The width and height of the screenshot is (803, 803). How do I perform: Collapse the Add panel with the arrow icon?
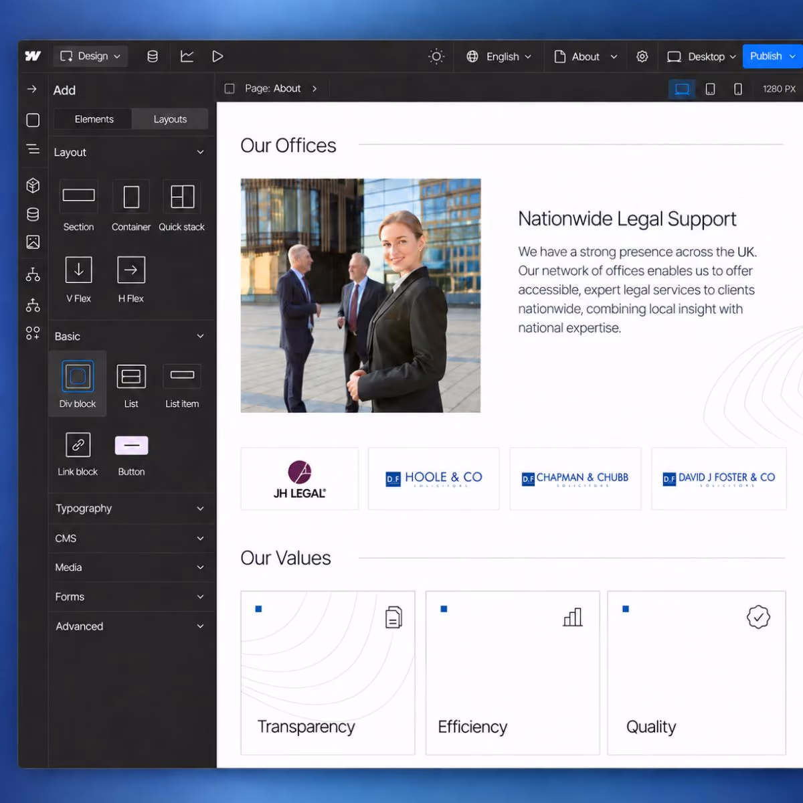[x=32, y=89]
